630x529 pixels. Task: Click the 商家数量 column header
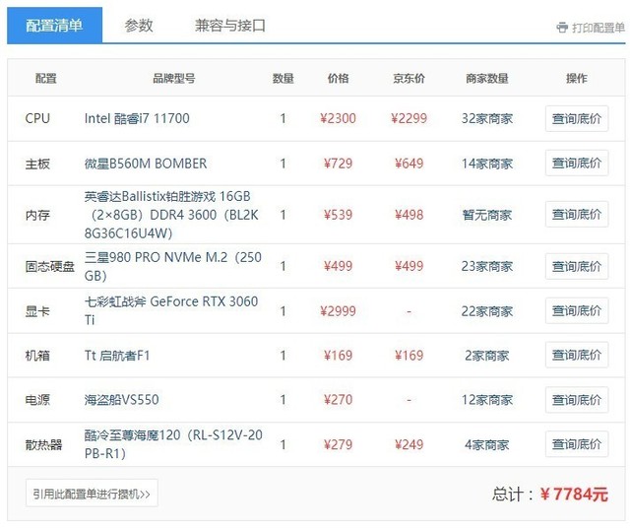click(x=487, y=78)
